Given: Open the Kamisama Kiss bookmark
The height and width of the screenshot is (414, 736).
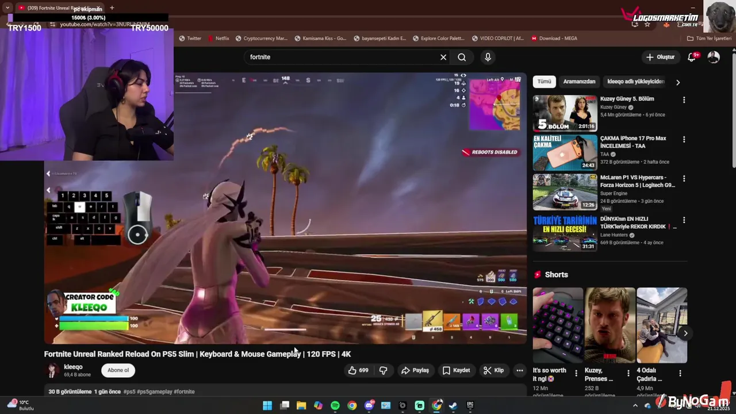Looking at the screenshot, I should point(320,39).
